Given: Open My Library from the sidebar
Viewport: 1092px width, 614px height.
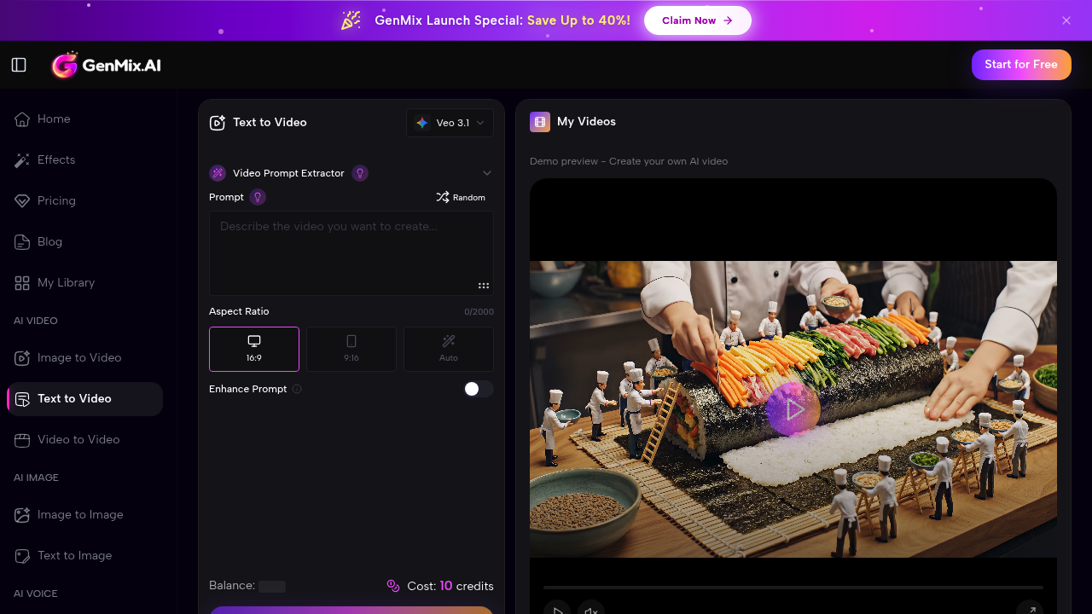Looking at the screenshot, I should [x=64, y=282].
